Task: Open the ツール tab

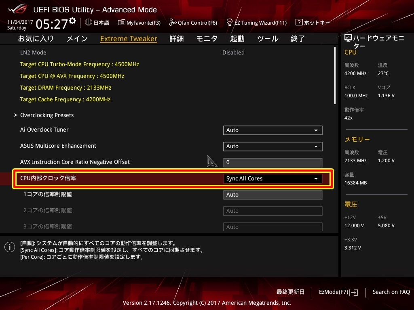Action: click(268, 39)
